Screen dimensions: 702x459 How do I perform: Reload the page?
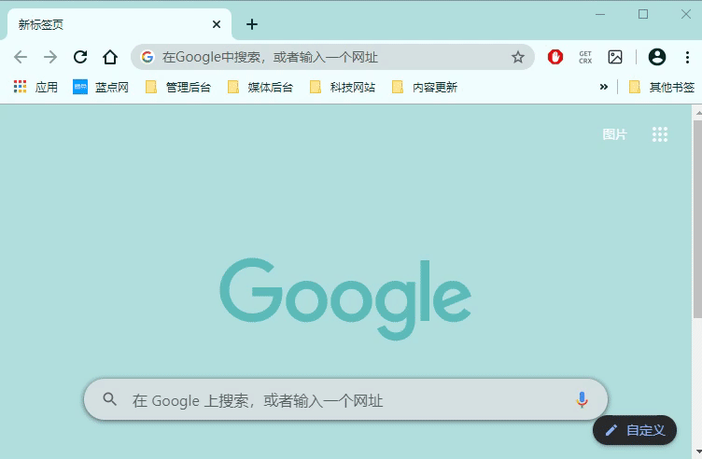pyautogui.click(x=80, y=57)
